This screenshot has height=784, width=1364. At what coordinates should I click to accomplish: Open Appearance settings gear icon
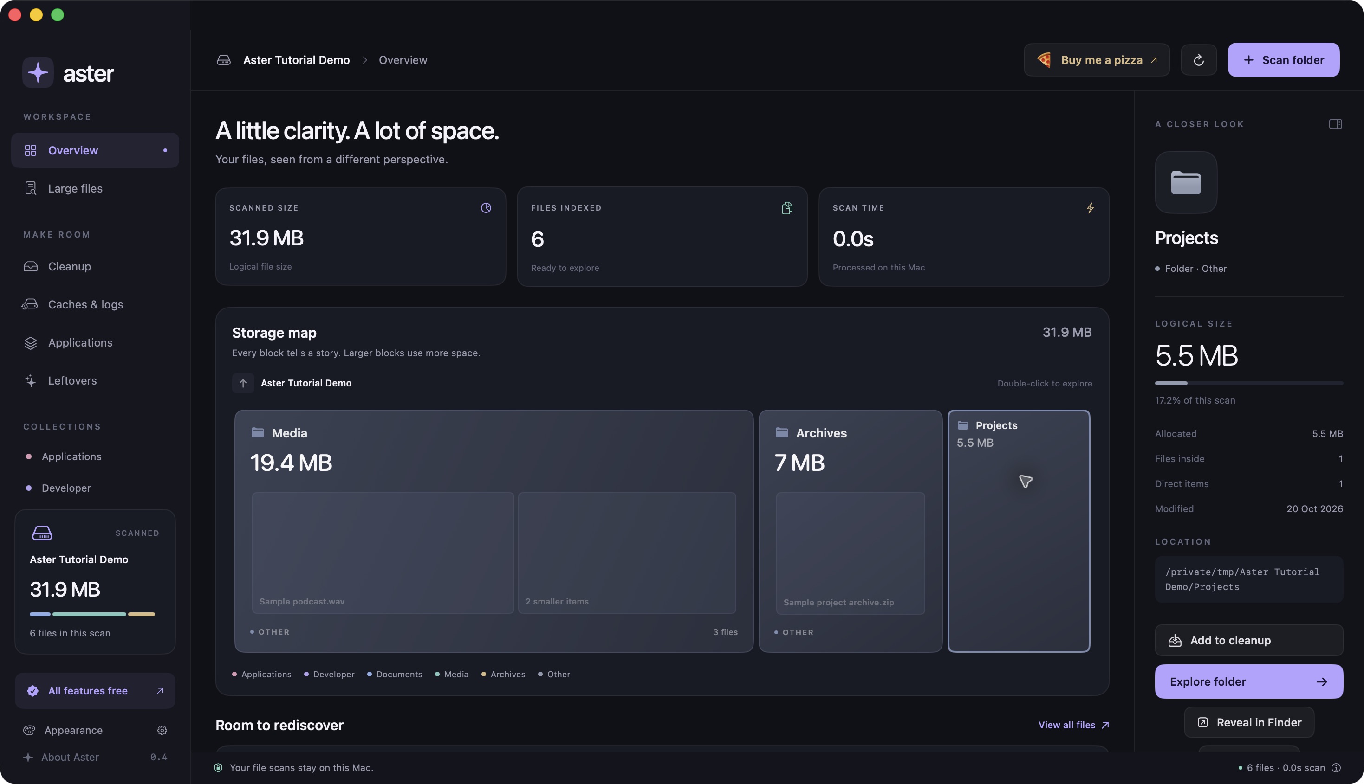tap(162, 730)
